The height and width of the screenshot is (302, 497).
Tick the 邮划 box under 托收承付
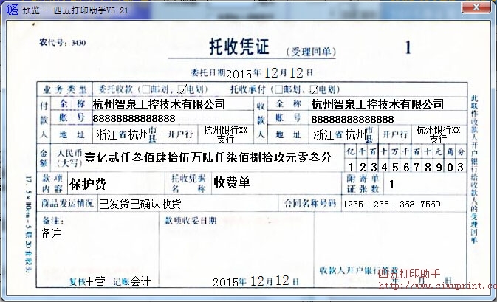278,89
